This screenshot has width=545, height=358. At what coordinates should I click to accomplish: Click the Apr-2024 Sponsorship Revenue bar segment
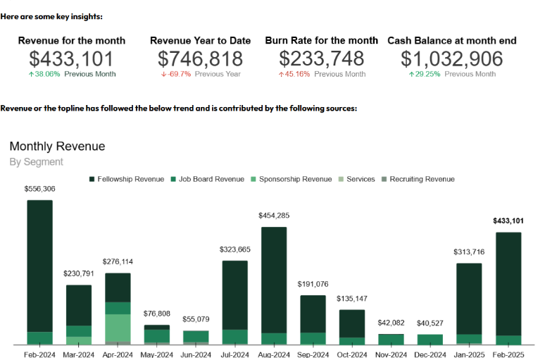(x=118, y=328)
